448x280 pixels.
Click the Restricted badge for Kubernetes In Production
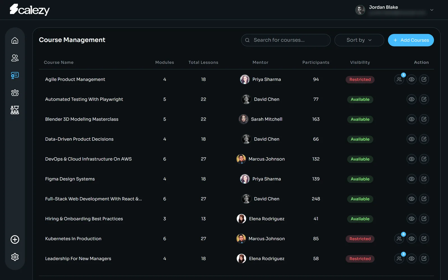pyautogui.click(x=360, y=239)
